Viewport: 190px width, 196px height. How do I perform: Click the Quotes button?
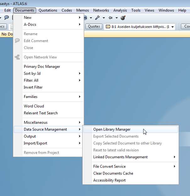[x=94, y=26]
